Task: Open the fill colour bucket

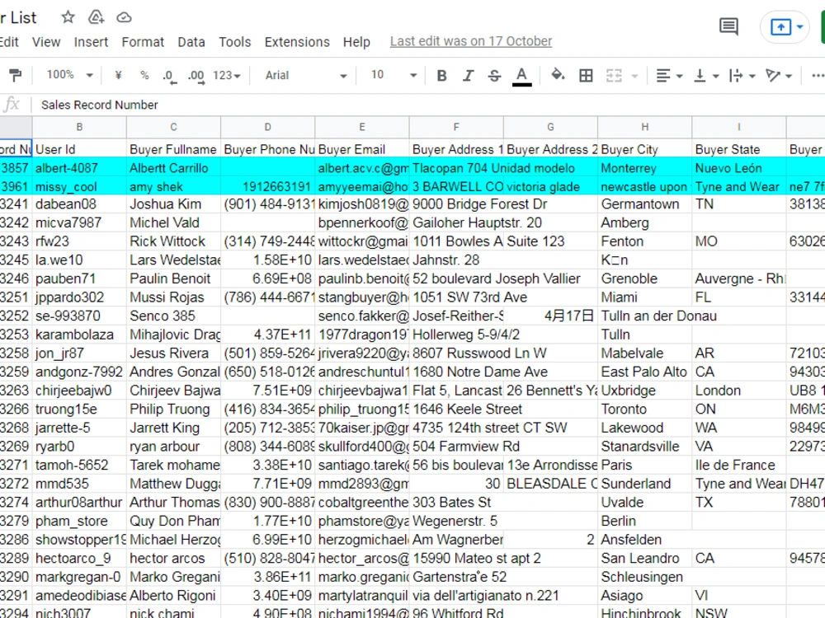Action: coord(558,75)
